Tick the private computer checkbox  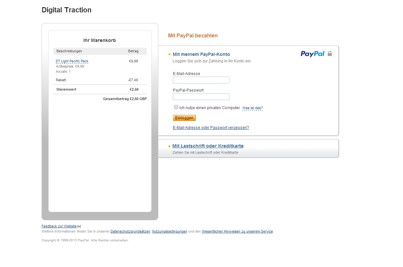click(x=176, y=107)
